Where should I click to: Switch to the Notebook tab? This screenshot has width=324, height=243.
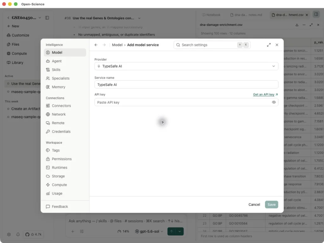tap(211, 15)
